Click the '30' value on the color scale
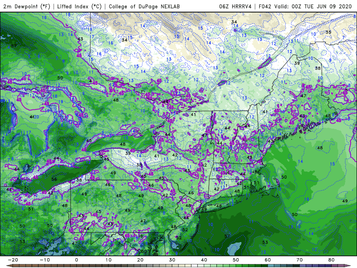This screenshot has height=268, width=357. (x=172, y=260)
